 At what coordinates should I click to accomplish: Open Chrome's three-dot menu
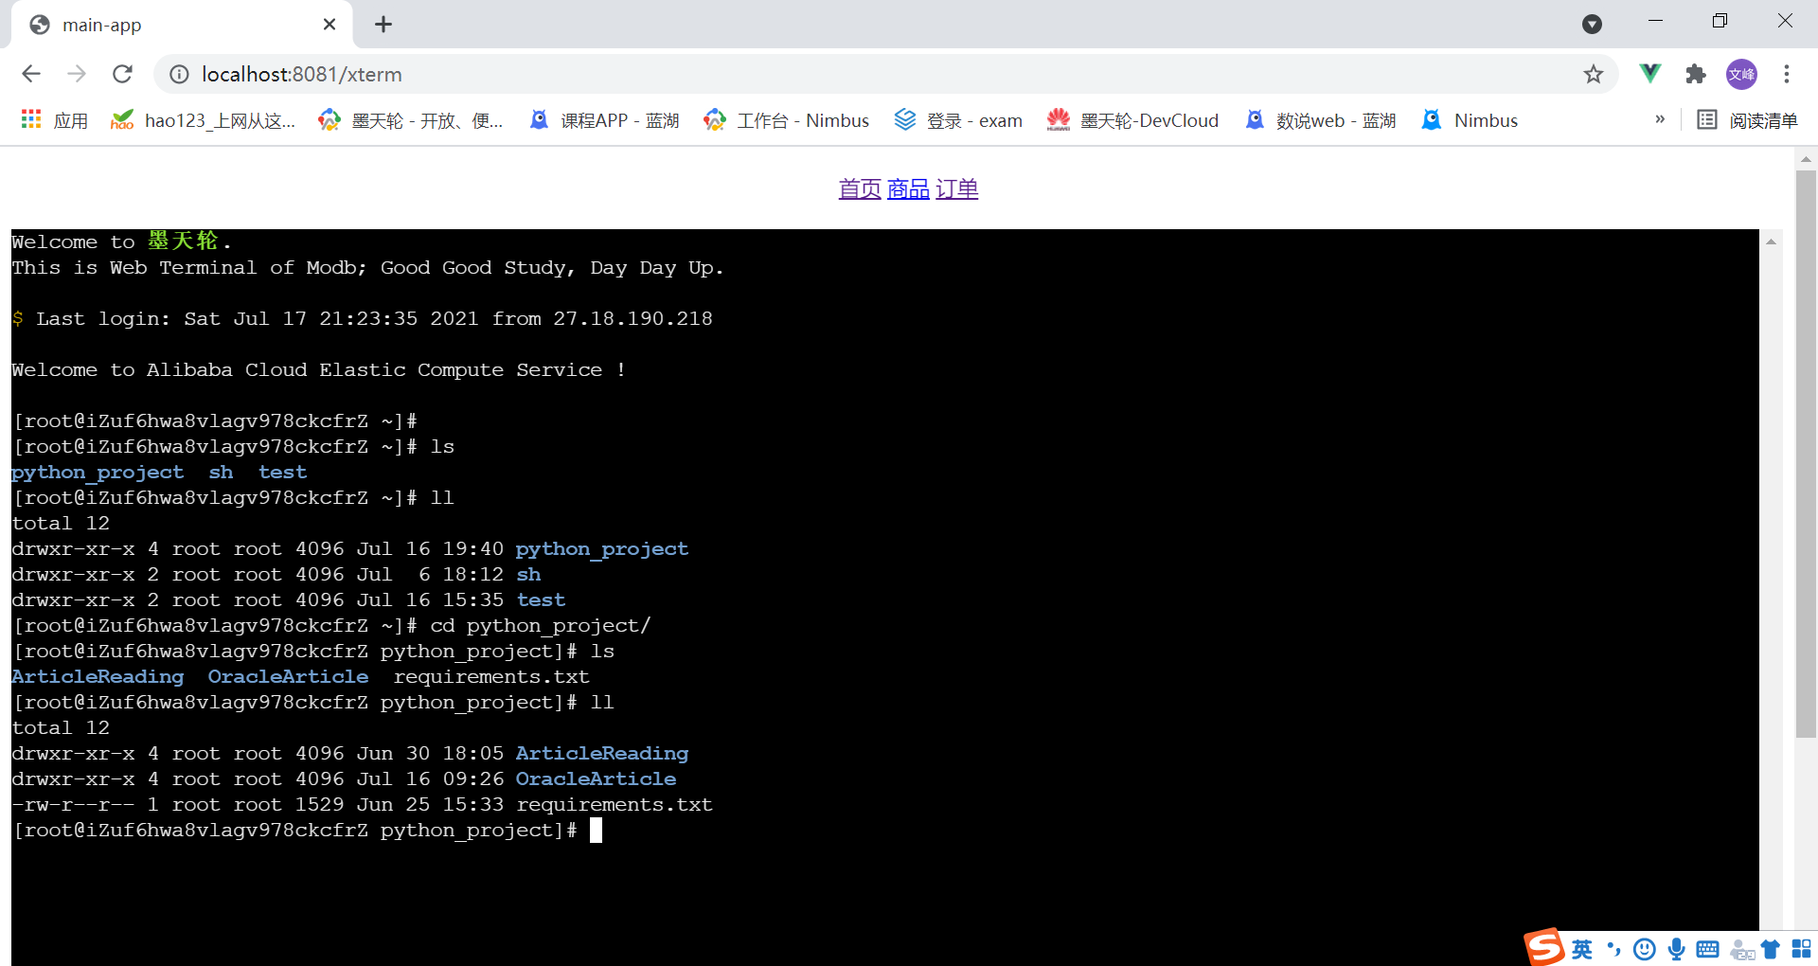point(1787,74)
